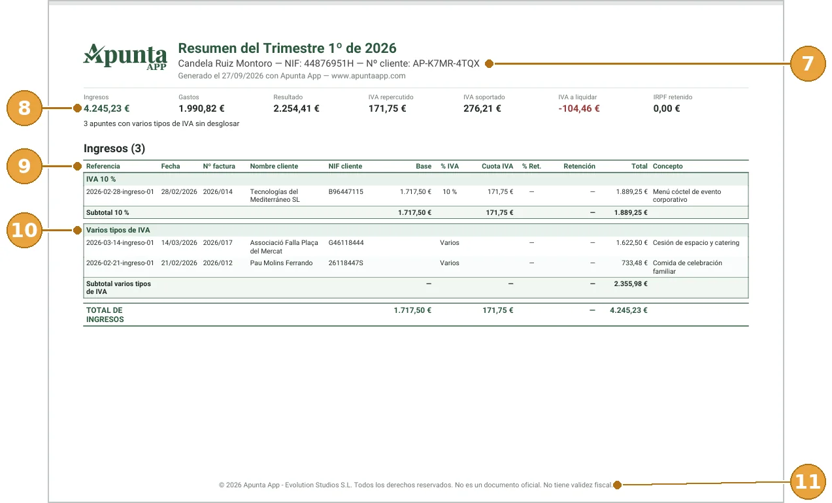Click the concept 'Cesión de espacio y catering'
This screenshot has height=503, width=832.
(696, 243)
